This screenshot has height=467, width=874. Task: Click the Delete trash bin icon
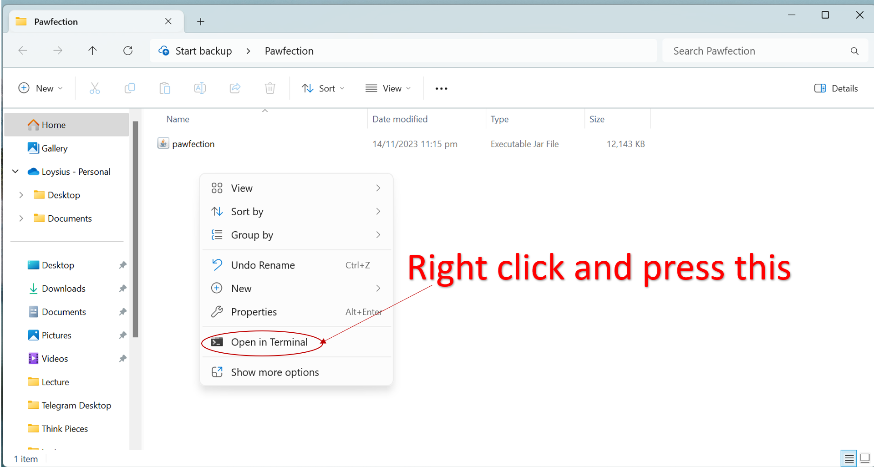(x=270, y=88)
